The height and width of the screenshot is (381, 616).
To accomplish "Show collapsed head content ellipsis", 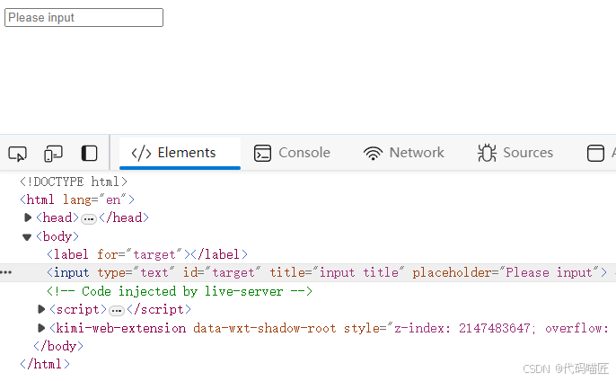I will tap(89, 218).
